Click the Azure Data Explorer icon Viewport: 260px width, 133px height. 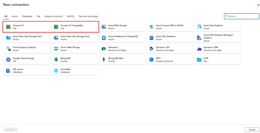click(x=199, y=27)
